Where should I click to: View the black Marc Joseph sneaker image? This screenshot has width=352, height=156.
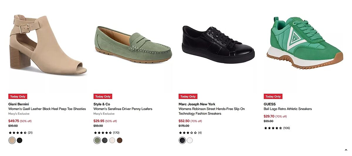218,46
